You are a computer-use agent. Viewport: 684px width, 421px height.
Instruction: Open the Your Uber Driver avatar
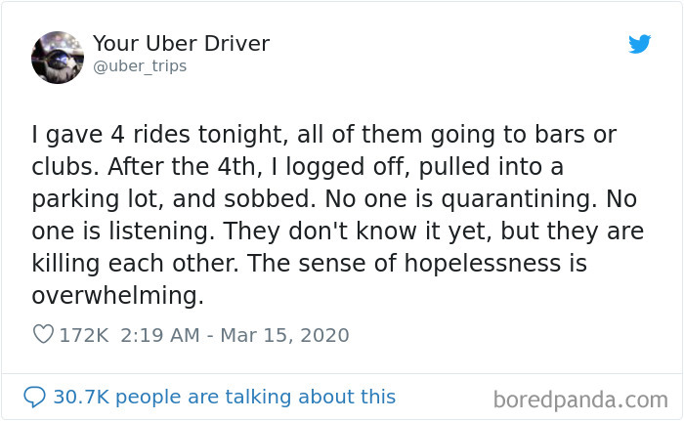pos(58,57)
